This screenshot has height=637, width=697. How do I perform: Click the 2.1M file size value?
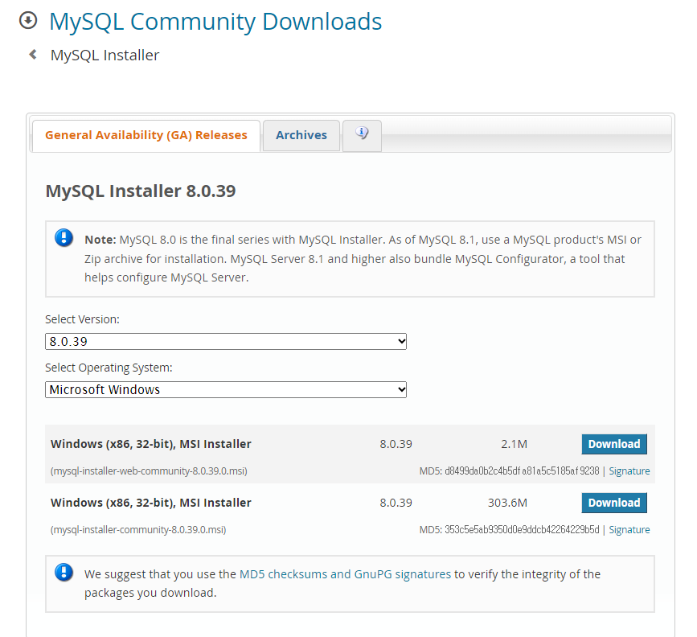pos(514,444)
